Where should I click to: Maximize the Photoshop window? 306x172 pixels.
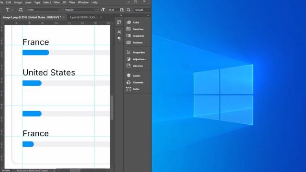[136, 1]
